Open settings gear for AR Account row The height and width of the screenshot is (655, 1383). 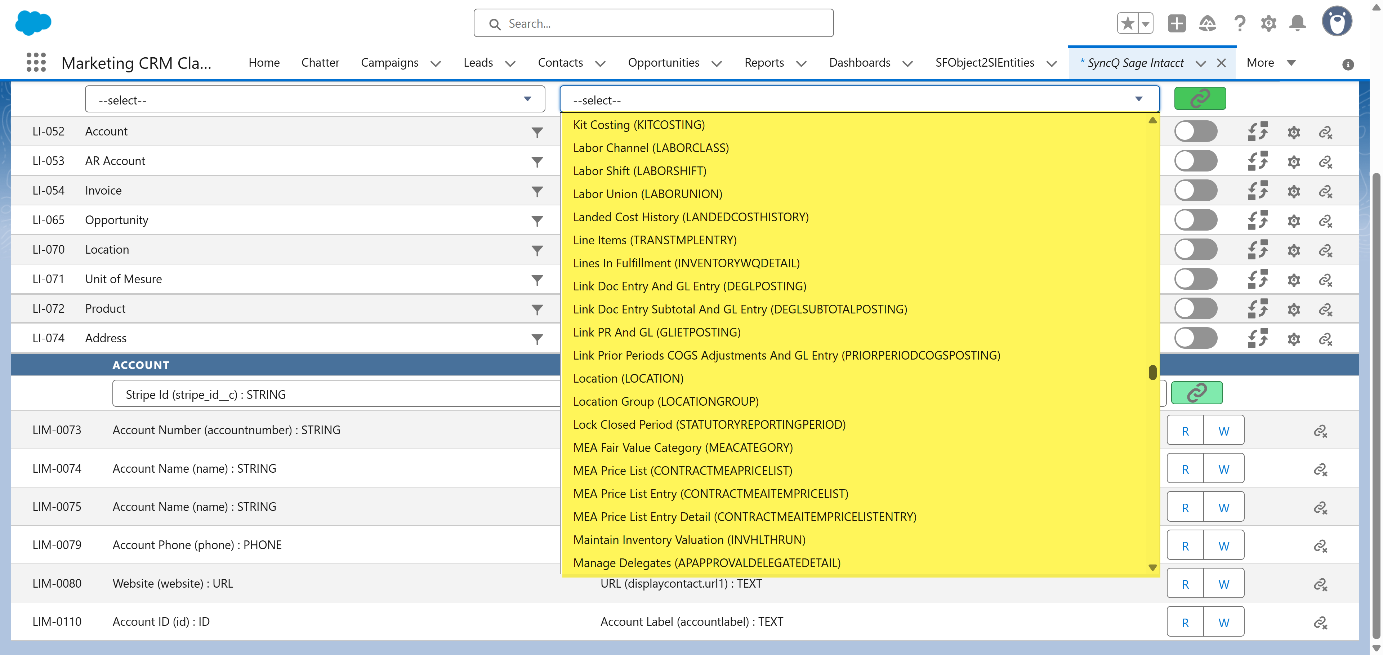click(x=1293, y=162)
